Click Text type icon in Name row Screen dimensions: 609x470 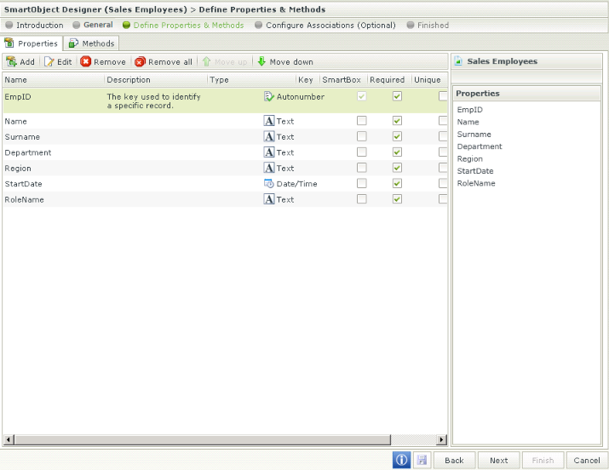tap(269, 121)
